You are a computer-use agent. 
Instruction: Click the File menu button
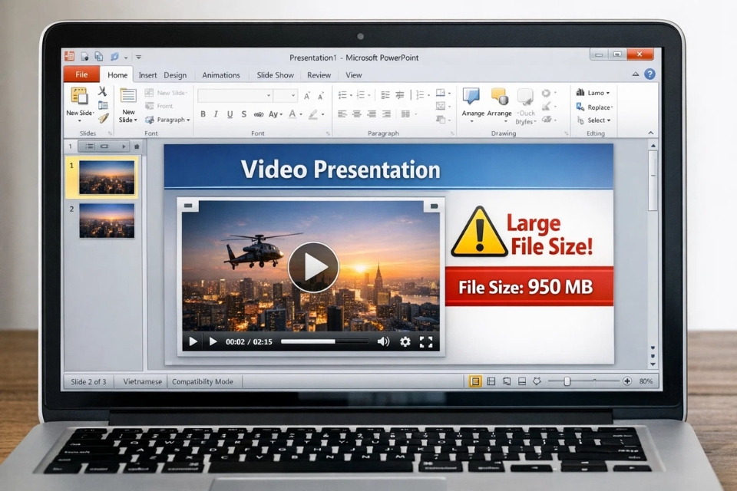[81, 74]
